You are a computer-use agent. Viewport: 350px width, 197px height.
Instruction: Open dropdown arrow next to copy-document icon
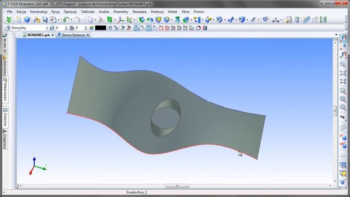point(59,20)
